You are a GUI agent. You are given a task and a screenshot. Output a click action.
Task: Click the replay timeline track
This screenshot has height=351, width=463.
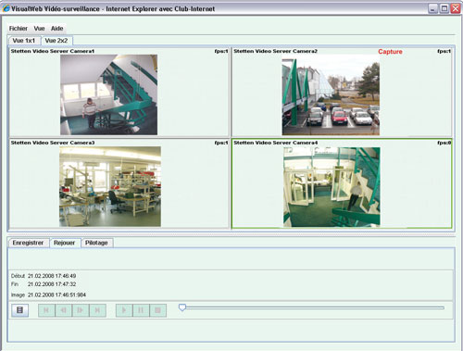point(312,307)
